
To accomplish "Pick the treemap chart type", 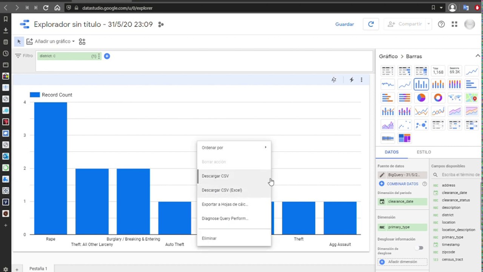I will pos(405,138).
